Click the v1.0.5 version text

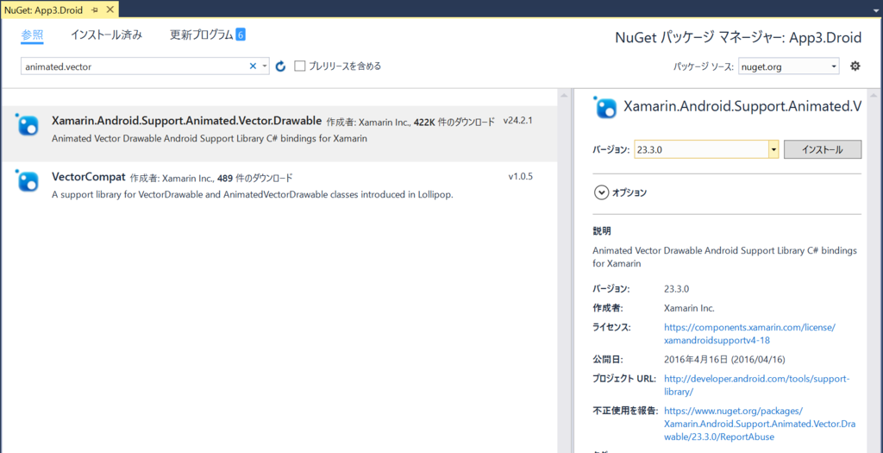click(x=520, y=177)
